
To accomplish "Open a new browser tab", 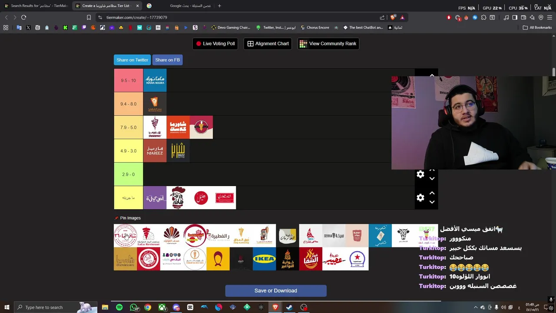I will pos(219,6).
